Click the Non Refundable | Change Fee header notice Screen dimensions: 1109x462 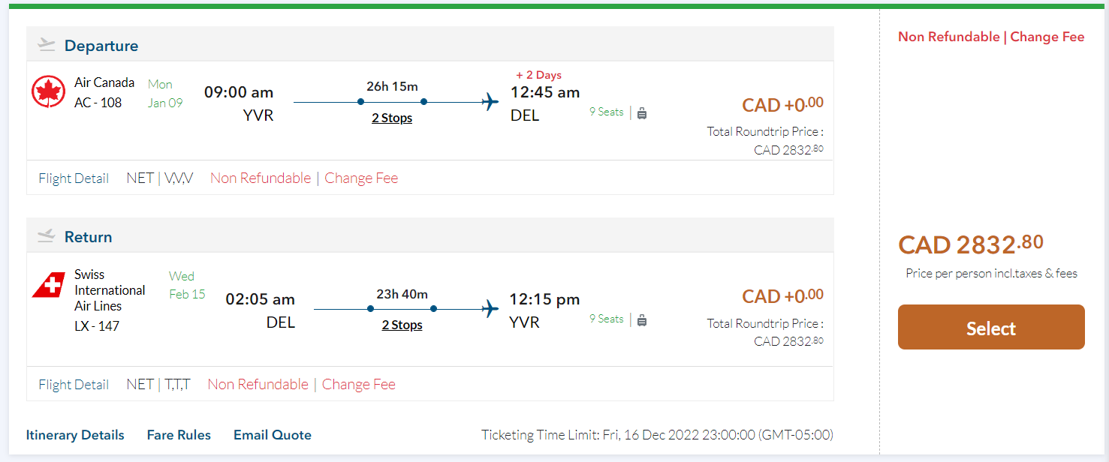pos(991,37)
